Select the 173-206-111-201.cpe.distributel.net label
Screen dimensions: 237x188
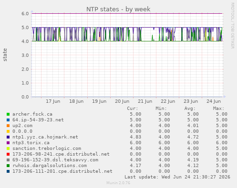[62, 171]
